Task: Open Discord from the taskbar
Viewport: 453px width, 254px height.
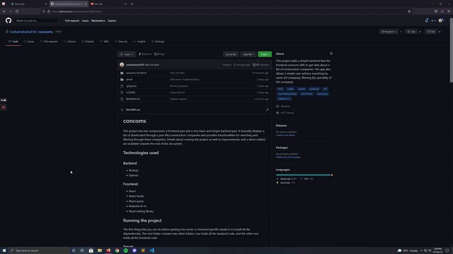Action: coord(134,250)
